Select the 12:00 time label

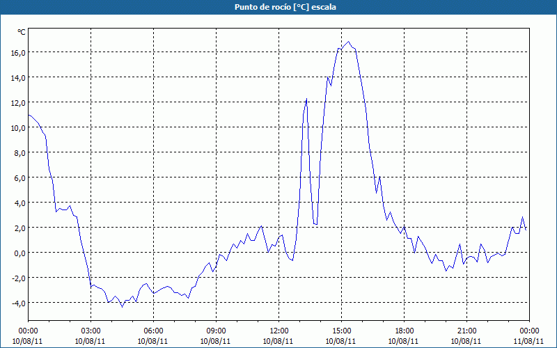[x=278, y=331]
